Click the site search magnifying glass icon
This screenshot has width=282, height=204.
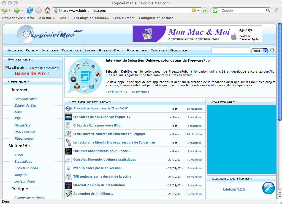[x=272, y=51]
